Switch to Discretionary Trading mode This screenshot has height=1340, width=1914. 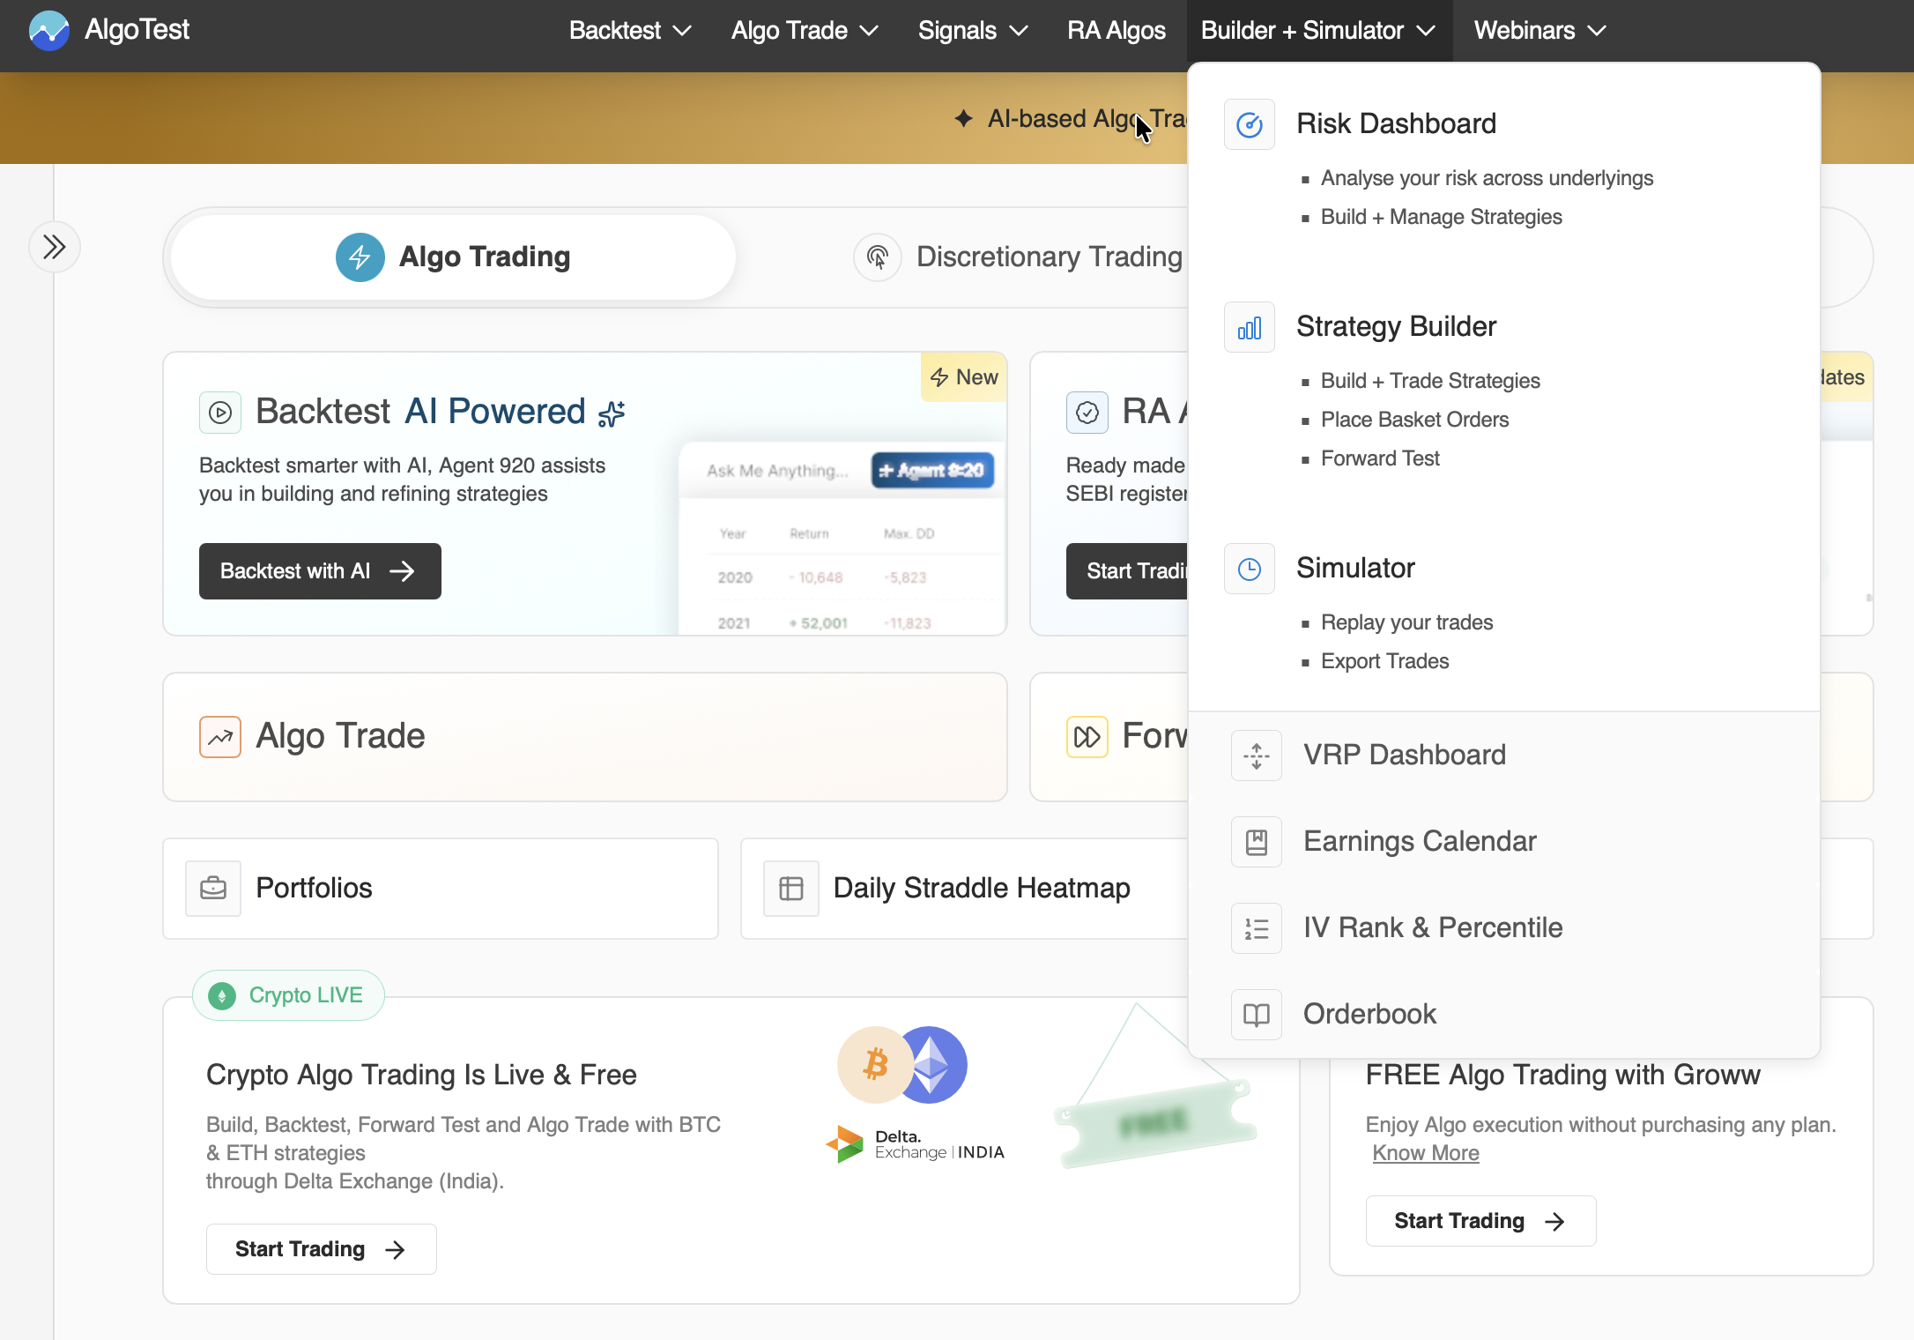1019,257
